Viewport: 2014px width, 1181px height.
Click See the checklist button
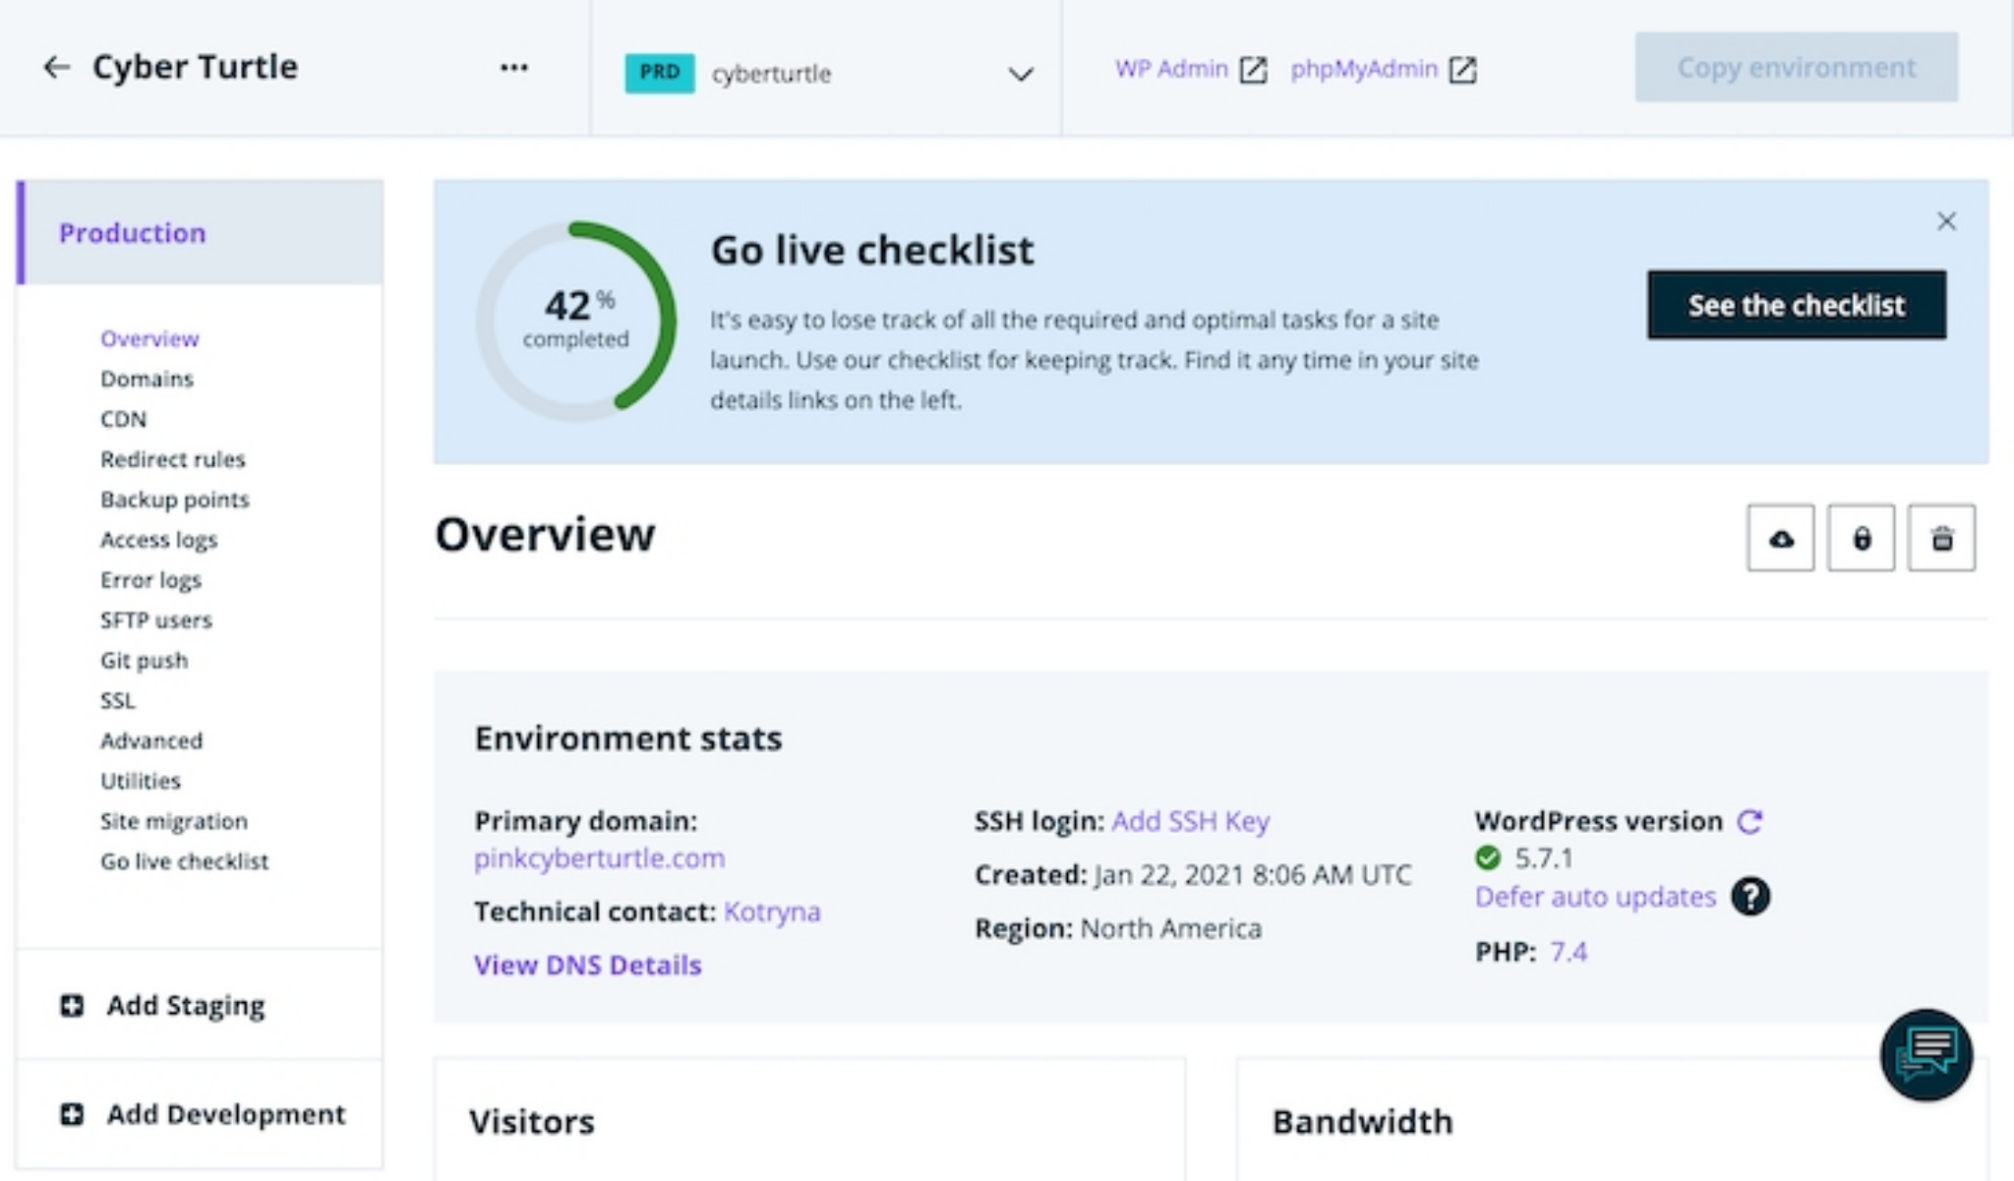[1796, 305]
